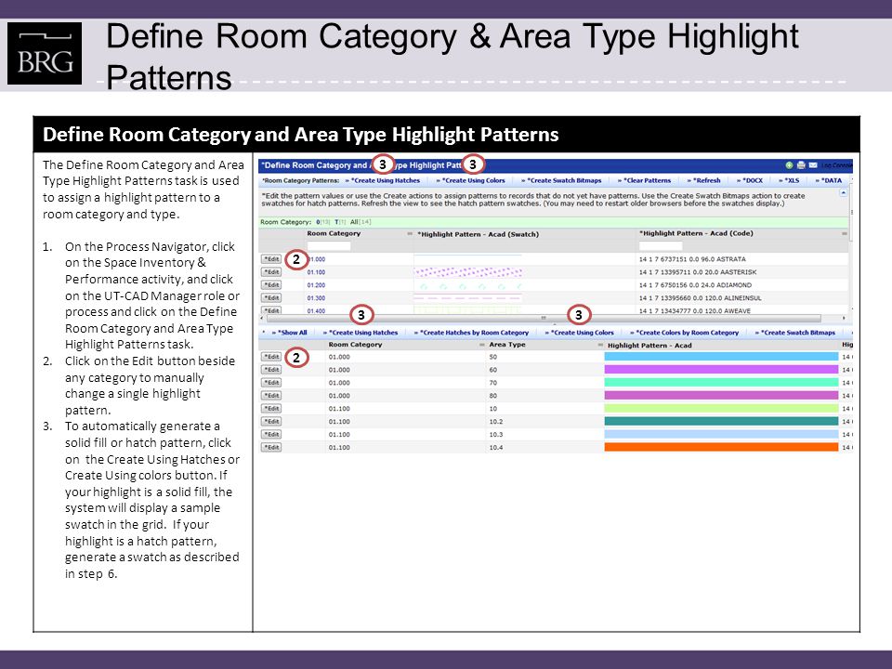892x669 pixels.
Task: Click Edit button for room category 01.200
Action: coord(271,285)
